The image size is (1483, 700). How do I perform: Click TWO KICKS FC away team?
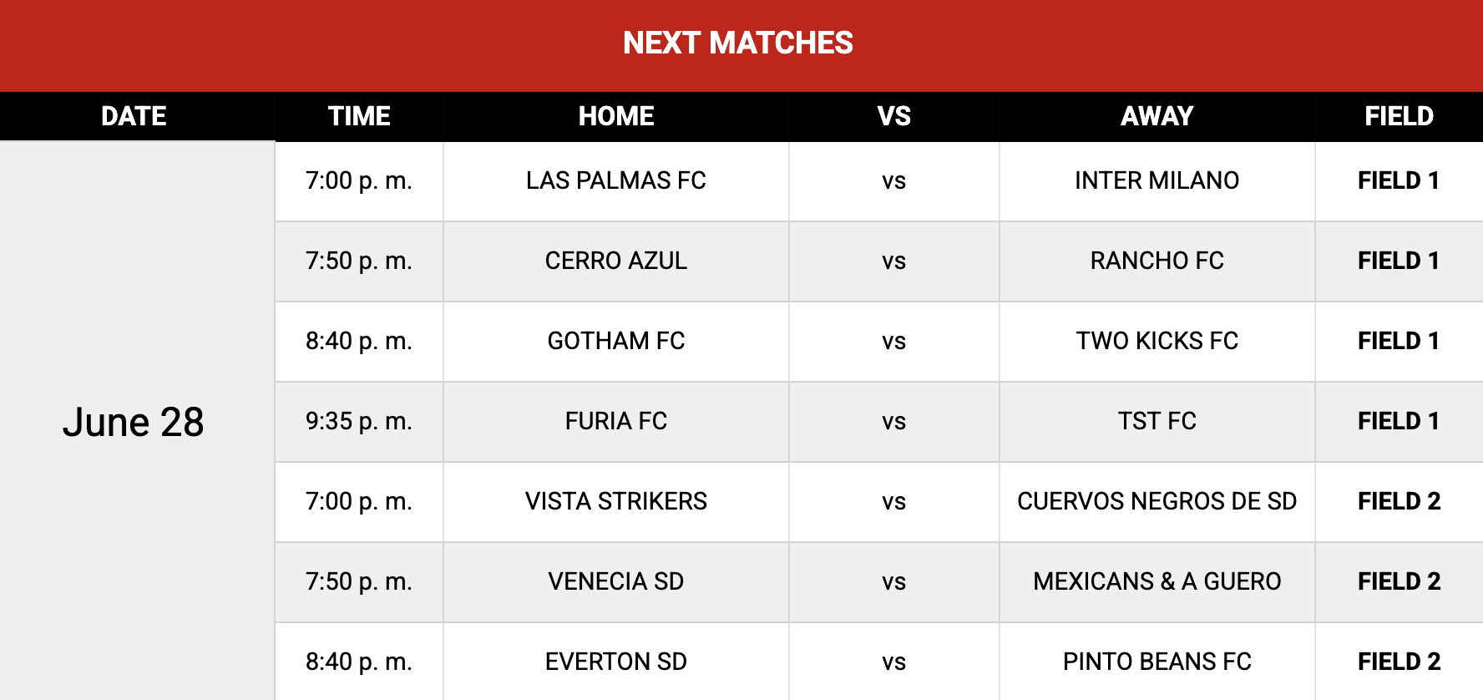(x=1157, y=341)
